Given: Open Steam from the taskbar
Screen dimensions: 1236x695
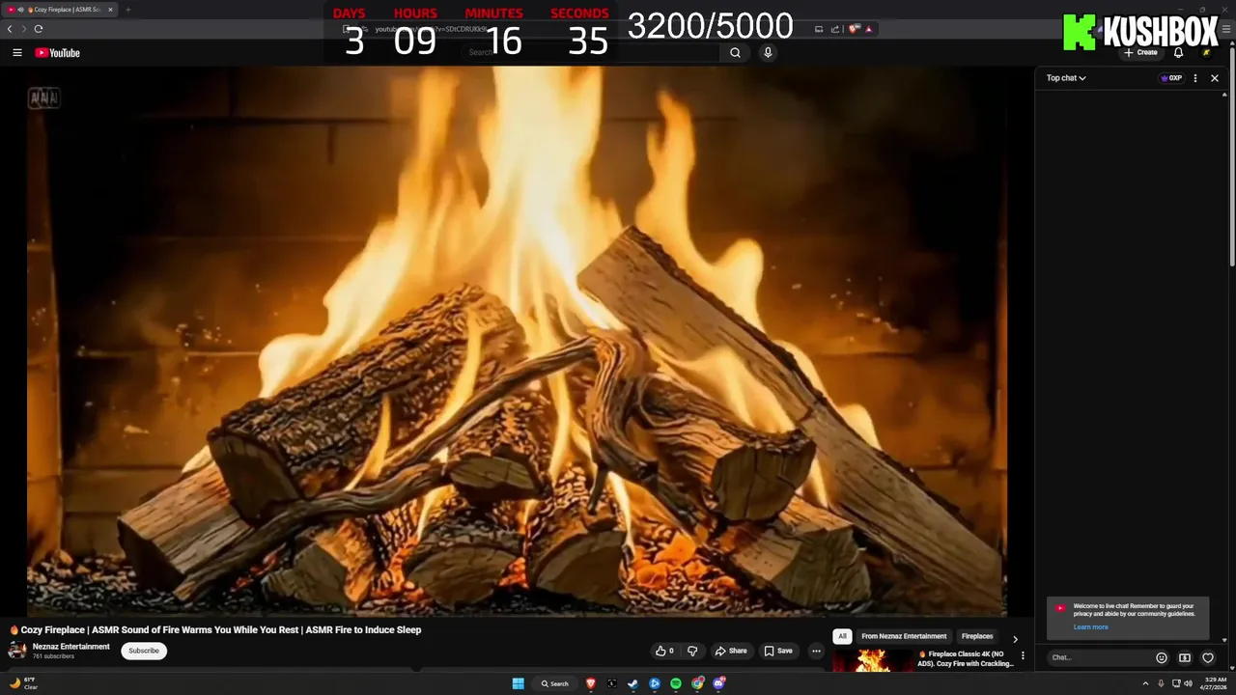Looking at the screenshot, I should 633,683.
